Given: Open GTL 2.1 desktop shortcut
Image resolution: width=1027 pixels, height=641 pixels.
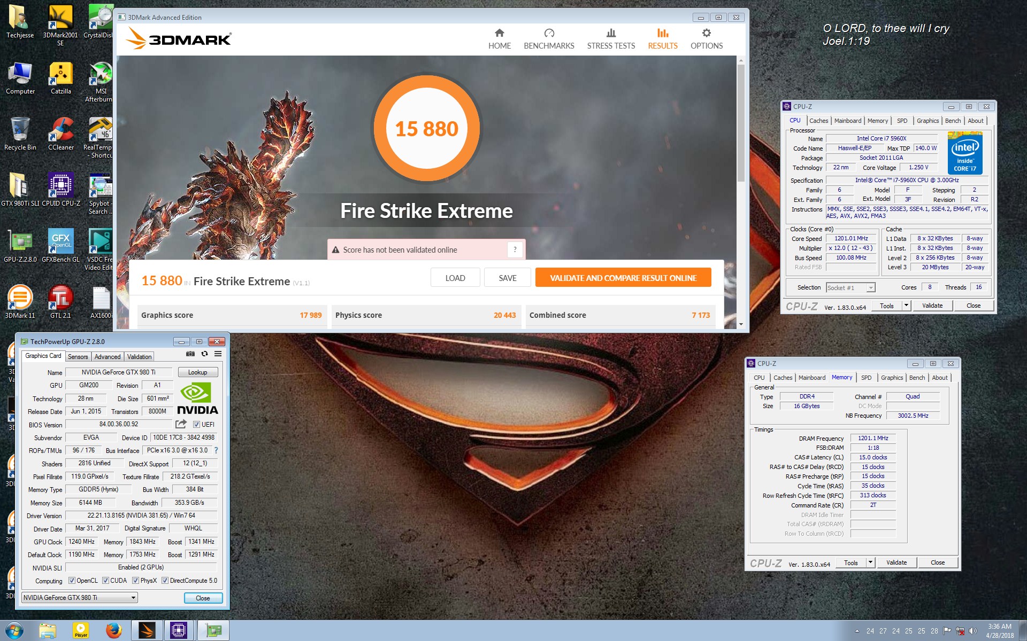Looking at the screenshot, I should (60, 302).
